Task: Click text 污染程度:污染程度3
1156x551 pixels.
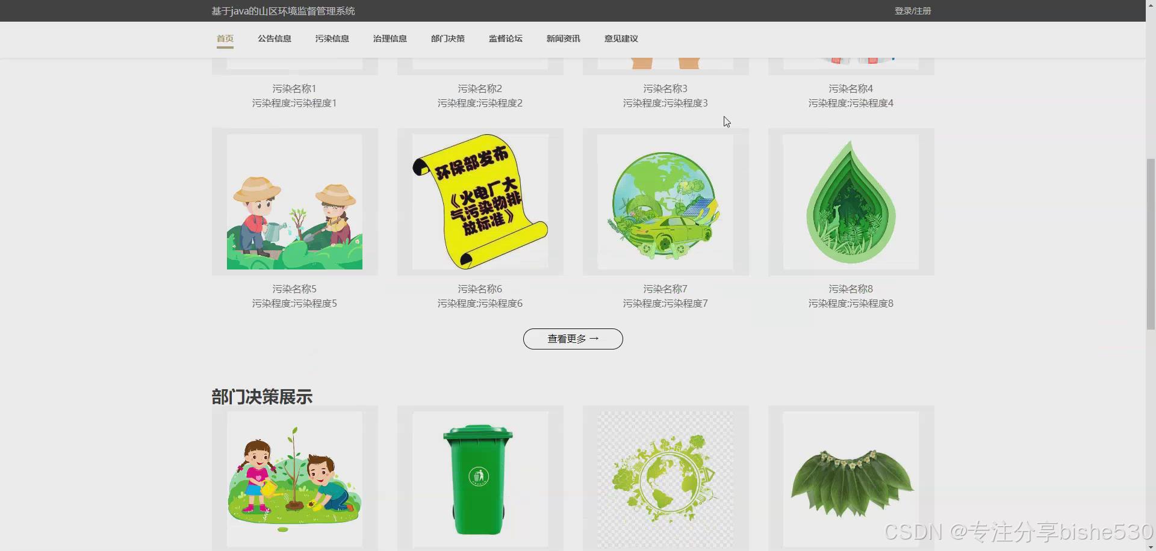Action: pos(665,103)
